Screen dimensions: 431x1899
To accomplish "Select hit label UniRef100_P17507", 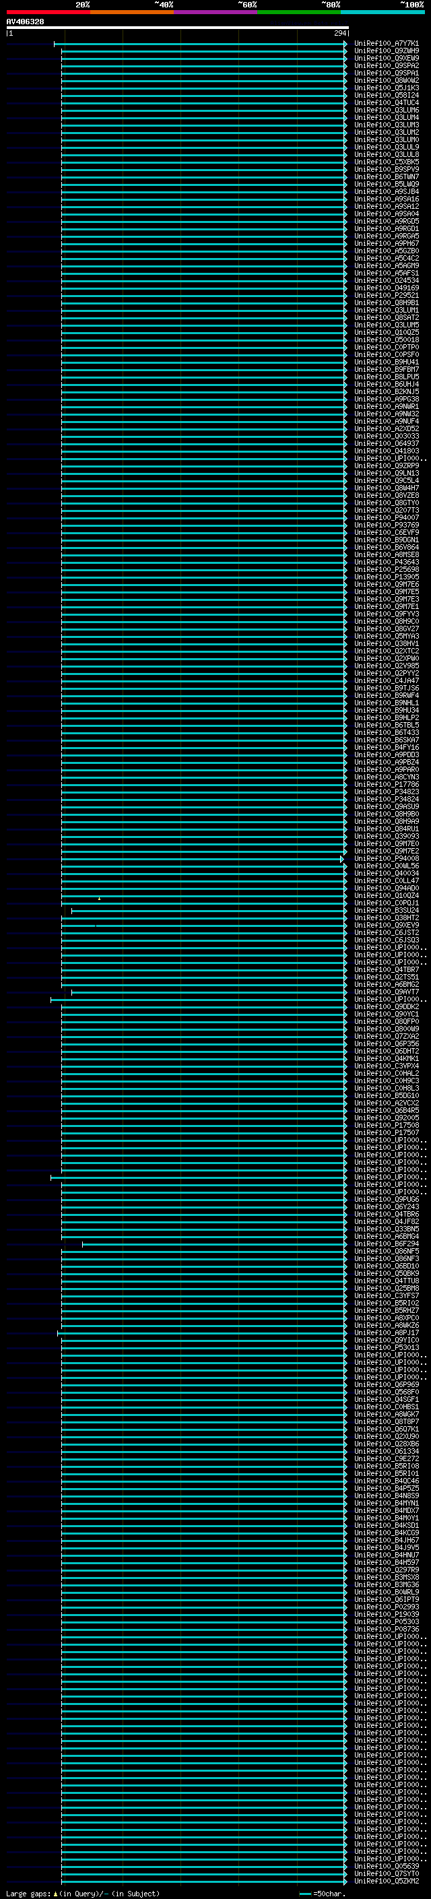I will pos(386,1133).
